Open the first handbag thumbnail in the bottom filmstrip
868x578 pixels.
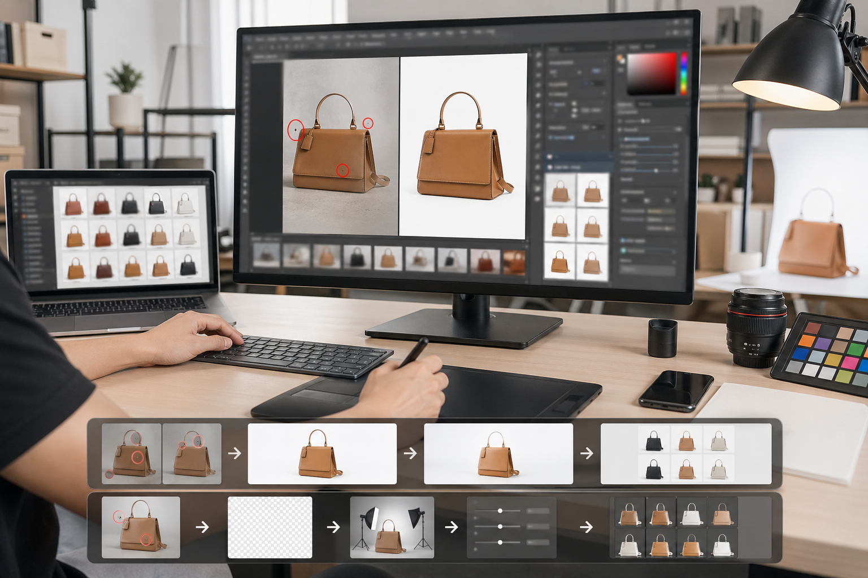[x=266, y=258]
